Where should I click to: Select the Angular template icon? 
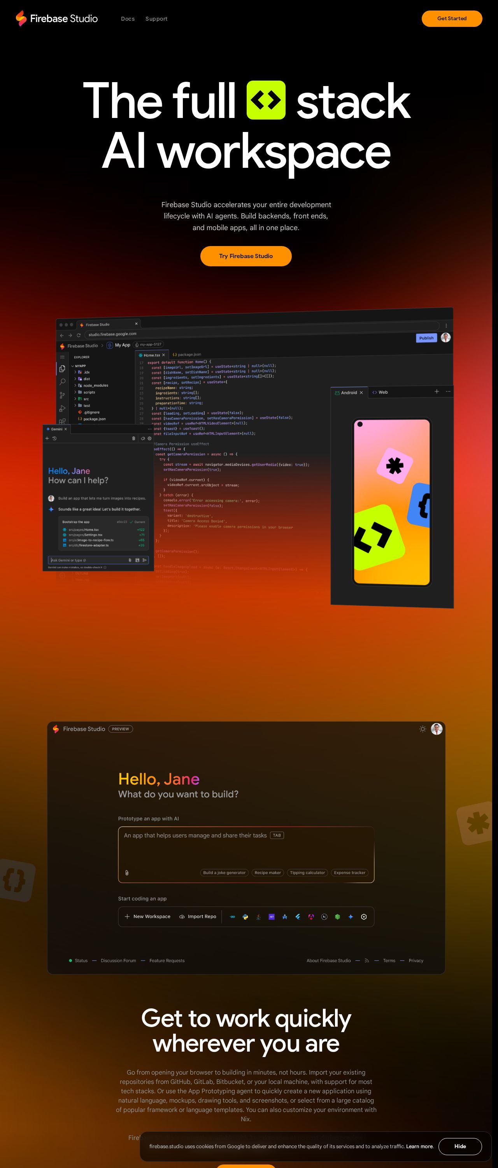311,917
